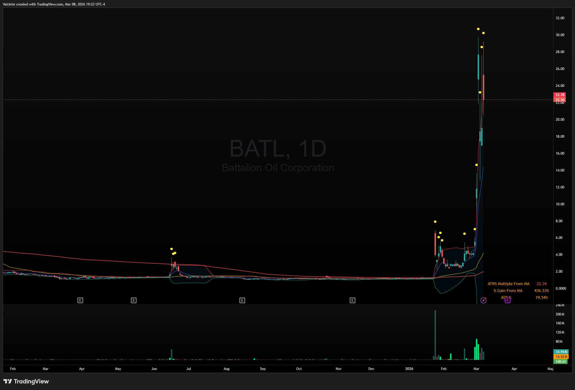575x390 pixels.
Task: Click the red 22.78 price label
Action: pos(559,95)
